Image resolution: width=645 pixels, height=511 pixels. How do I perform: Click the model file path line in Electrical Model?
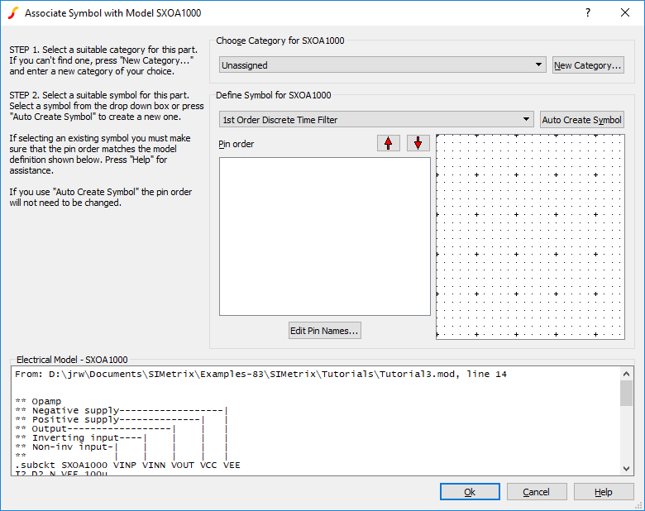coord(260,375)
